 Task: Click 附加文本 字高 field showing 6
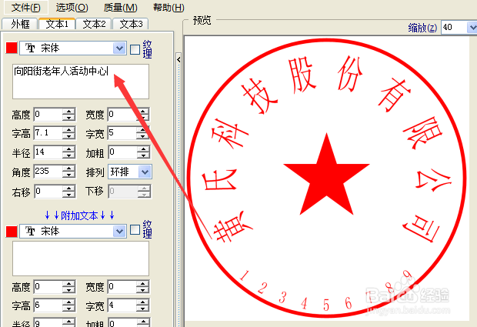[48, 305]
